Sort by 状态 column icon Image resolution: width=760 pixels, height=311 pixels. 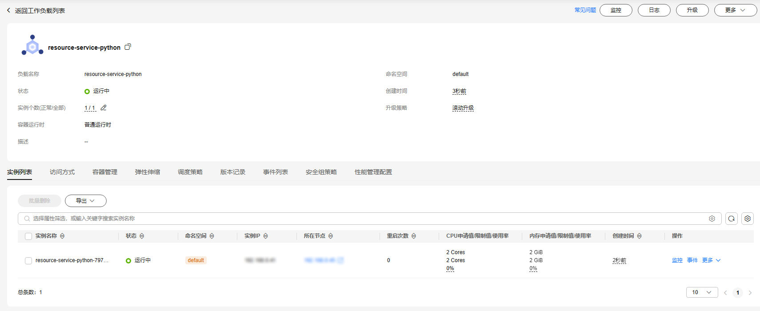point(142,236)
